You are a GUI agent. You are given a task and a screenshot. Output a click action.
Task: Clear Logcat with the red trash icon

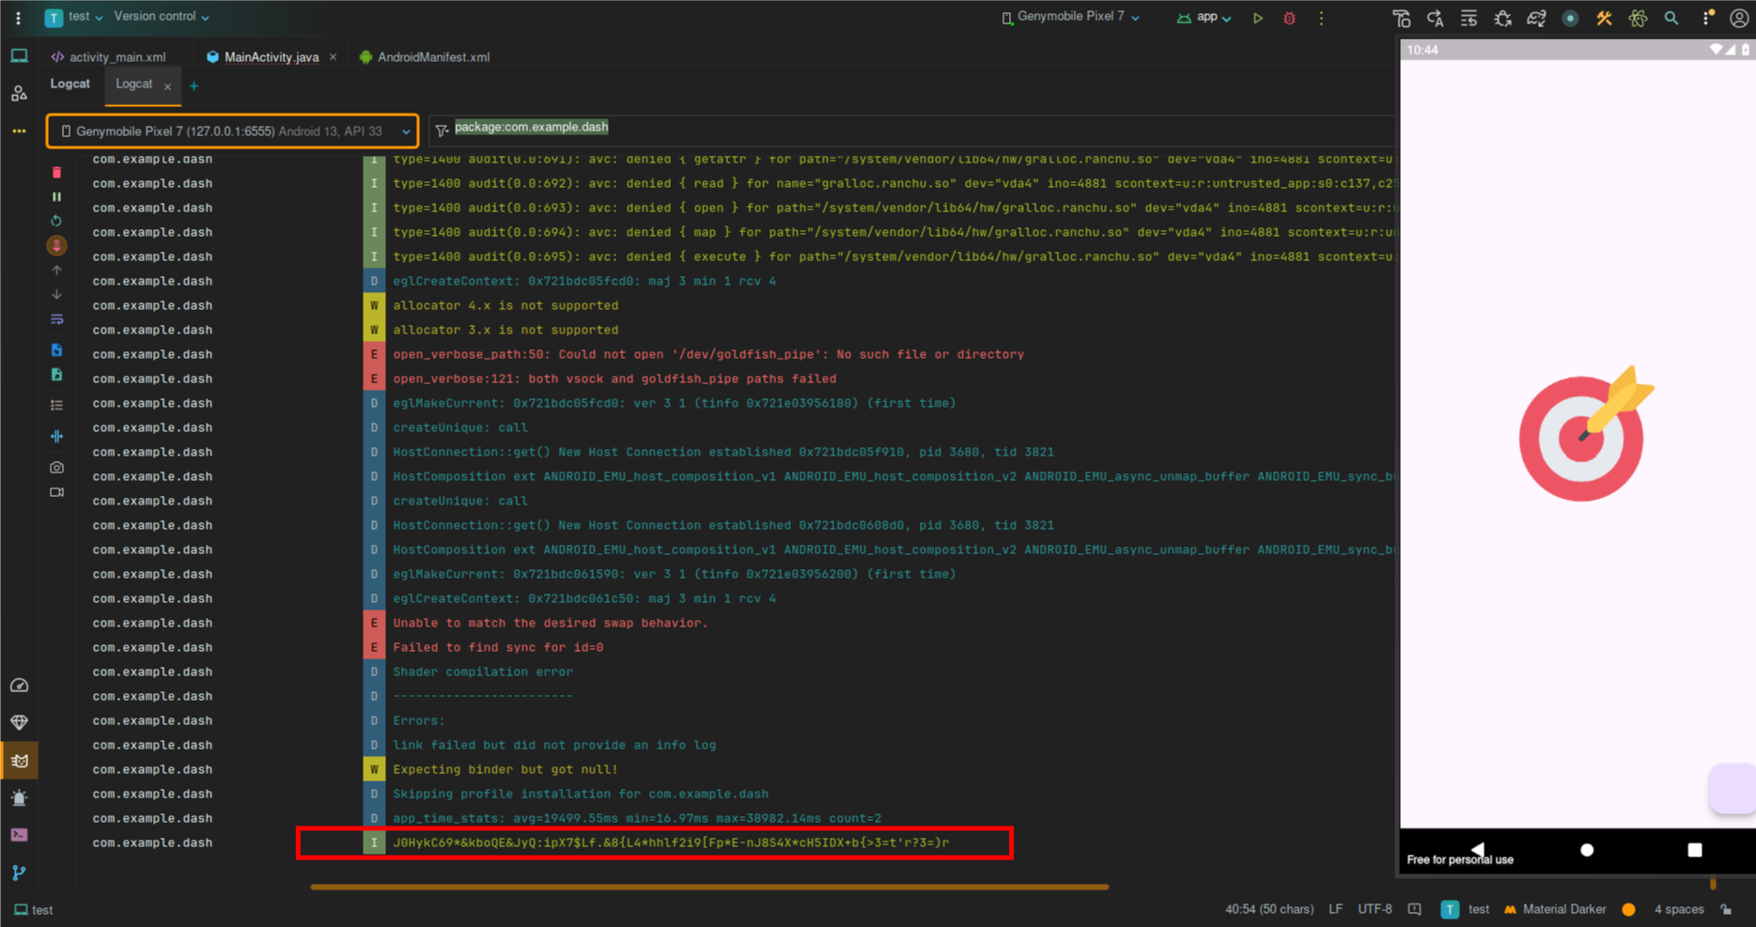56,172
